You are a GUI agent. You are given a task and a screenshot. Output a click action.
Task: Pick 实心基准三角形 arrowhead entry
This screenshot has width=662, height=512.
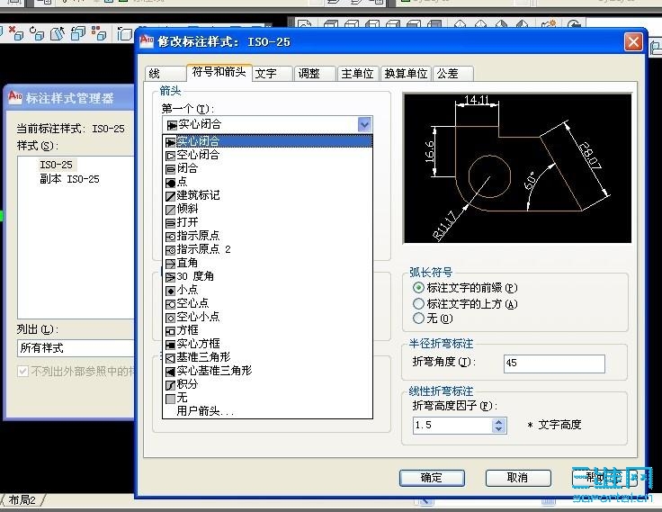pyautogui.click(x=267, y=372)
